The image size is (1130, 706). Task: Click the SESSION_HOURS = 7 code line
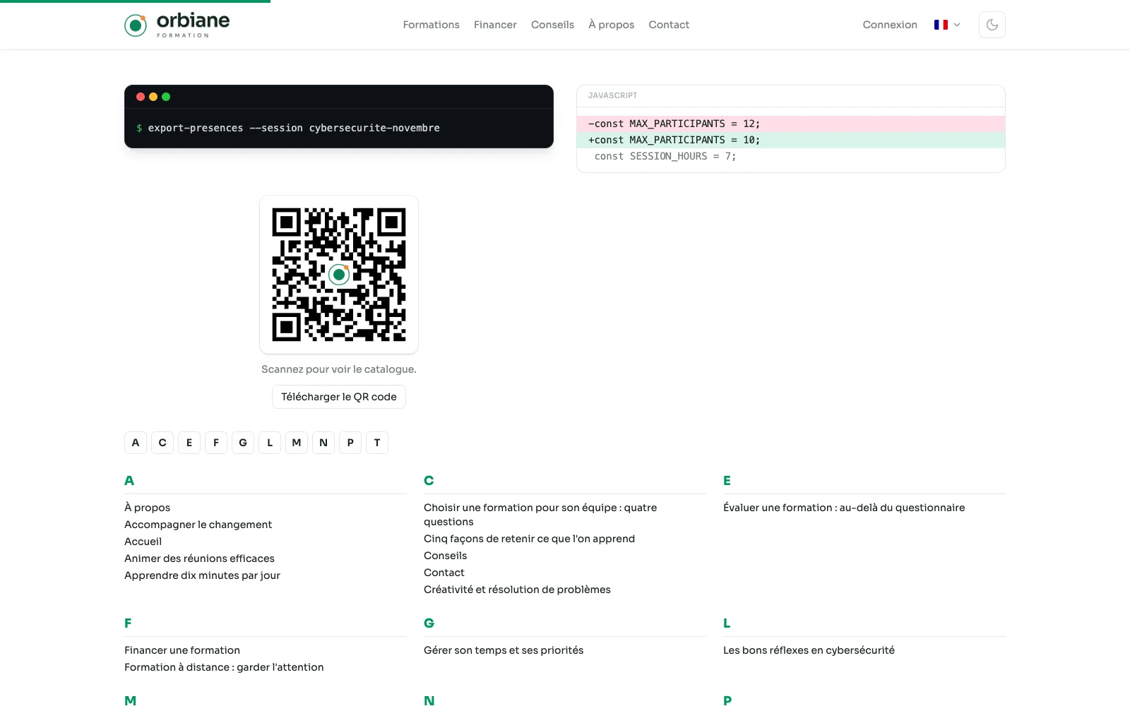point(791,156)
